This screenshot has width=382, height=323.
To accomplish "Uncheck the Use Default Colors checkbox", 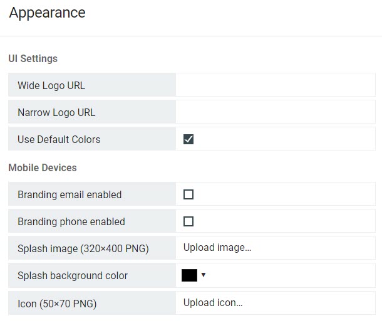I will 188,139.
